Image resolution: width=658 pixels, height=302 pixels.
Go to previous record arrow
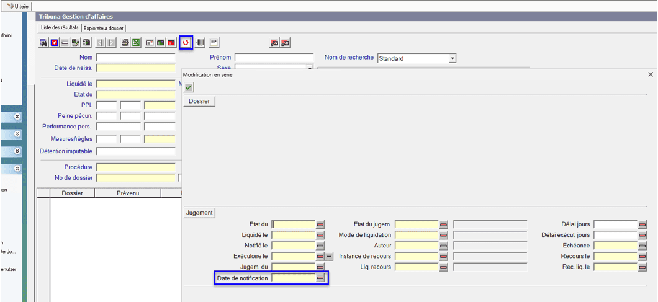pyautogui.click(x=101, y=42)
